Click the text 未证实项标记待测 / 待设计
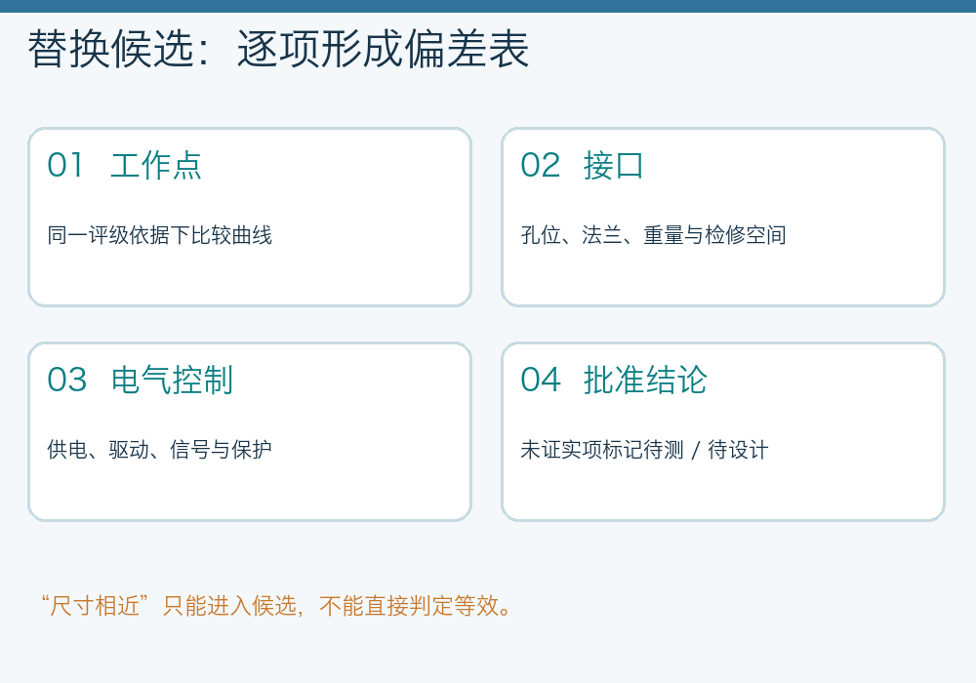This screenshot has width=976, height=683. [x=644, y=449]
